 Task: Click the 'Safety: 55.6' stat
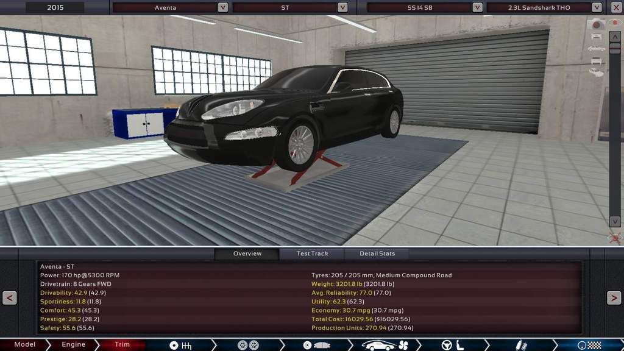click(x=67, y=327)
